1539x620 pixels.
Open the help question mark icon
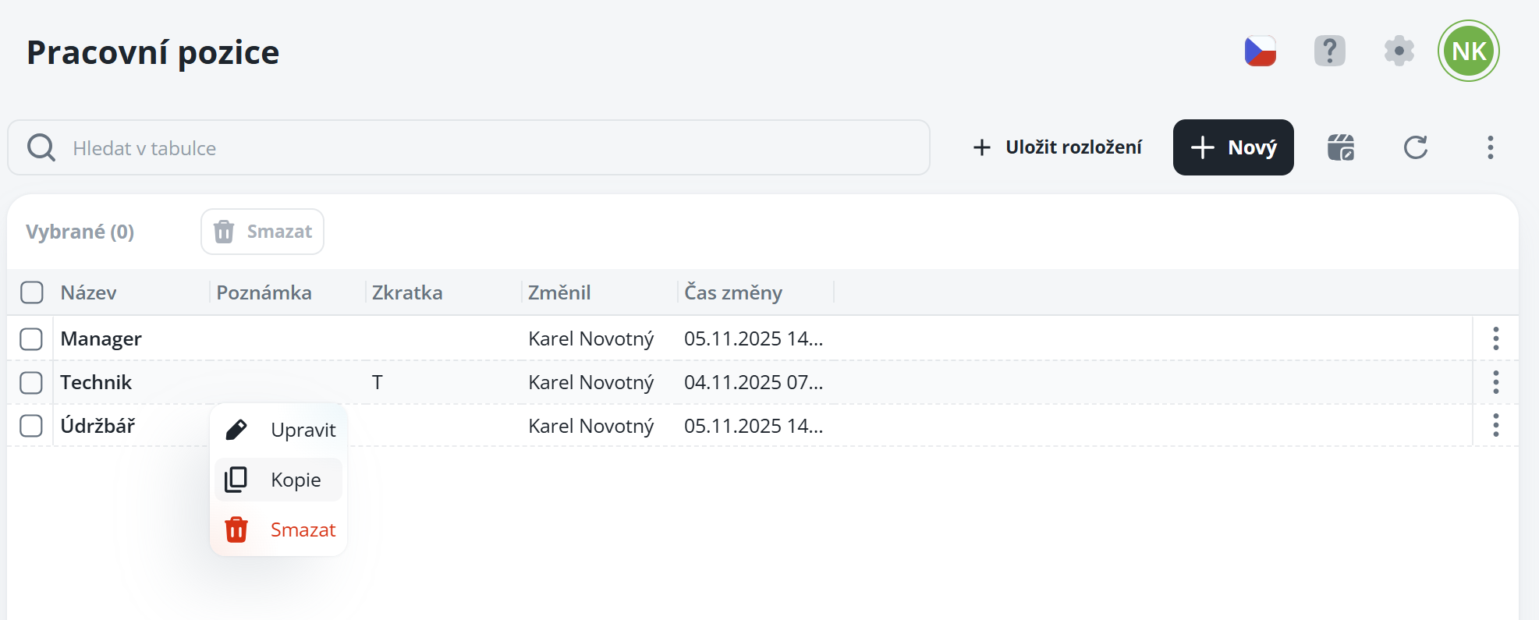(x=1329, y=51)
